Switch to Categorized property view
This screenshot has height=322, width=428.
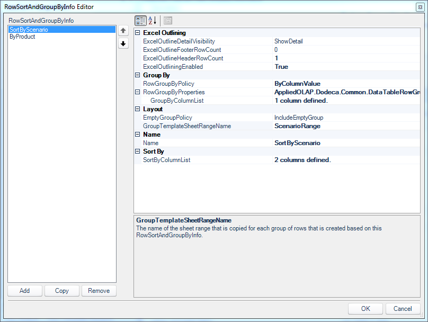tap(140, 21)
